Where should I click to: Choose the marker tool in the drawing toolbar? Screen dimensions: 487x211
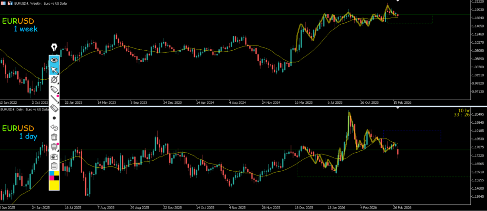[x=54, y=89]
